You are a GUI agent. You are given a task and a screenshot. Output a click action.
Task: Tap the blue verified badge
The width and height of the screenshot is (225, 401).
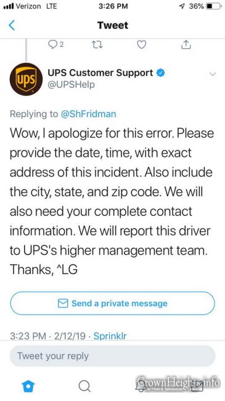click(x=160, y=73)
